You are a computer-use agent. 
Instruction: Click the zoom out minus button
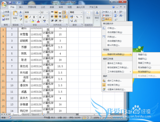coord(102,118)
